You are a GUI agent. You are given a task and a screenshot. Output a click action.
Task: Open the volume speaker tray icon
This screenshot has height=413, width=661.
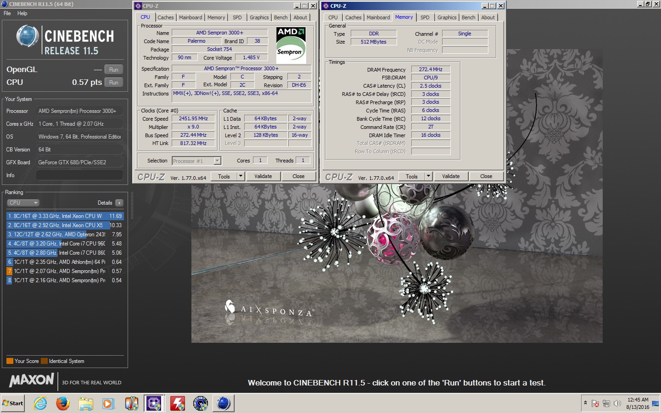click(x=617, y=404)
